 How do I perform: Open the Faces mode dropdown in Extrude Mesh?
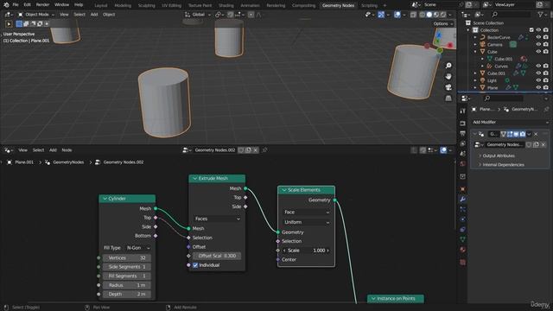pyautogui.click(x=217, y=219)
